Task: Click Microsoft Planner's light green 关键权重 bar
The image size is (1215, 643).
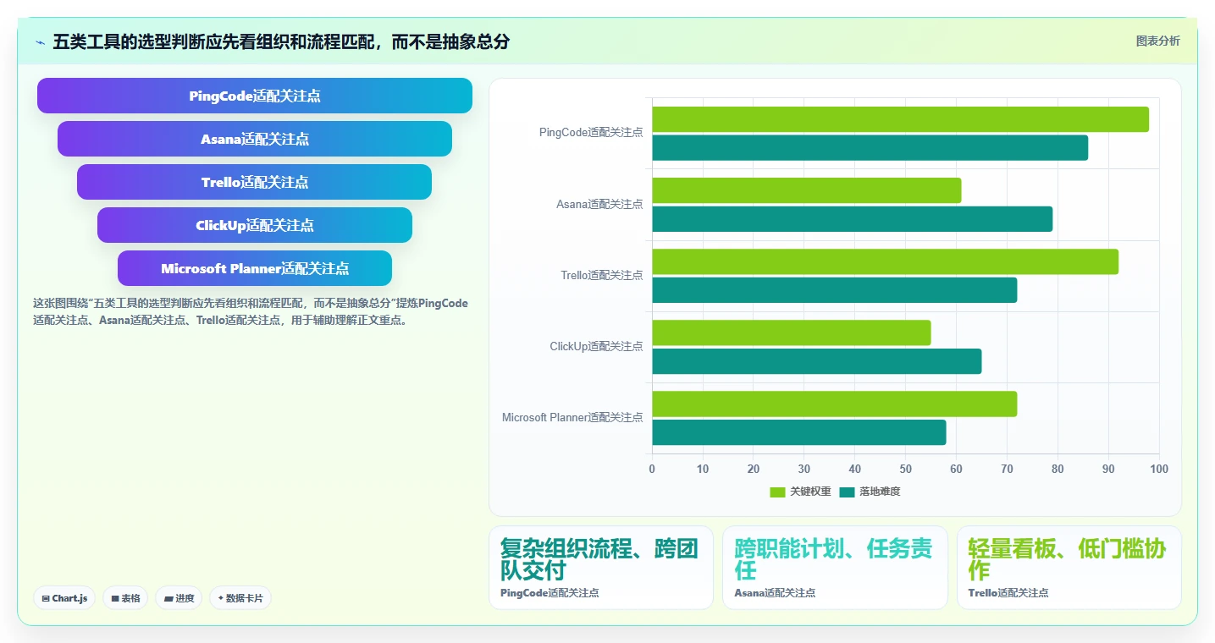Action: pyautogui.click(x=834, y=404)
